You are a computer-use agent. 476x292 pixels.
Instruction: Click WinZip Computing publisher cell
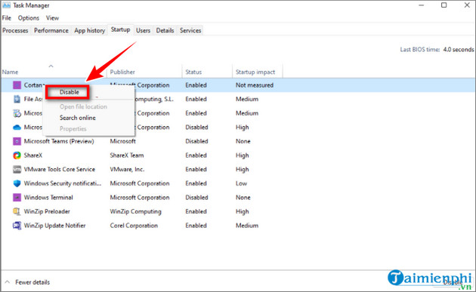click(135, 211)
